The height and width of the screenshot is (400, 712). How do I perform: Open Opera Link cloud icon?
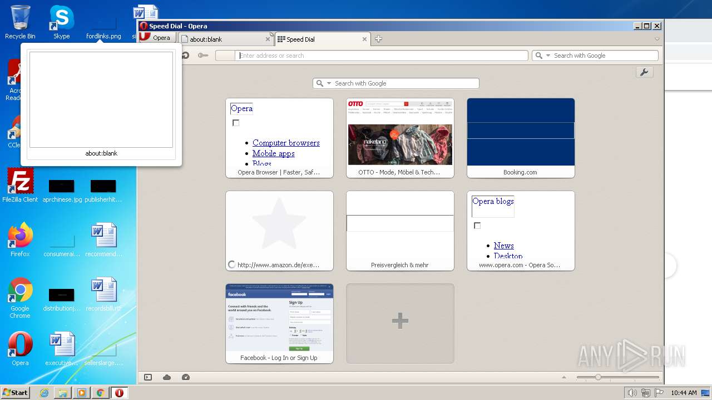coord(167,377)
